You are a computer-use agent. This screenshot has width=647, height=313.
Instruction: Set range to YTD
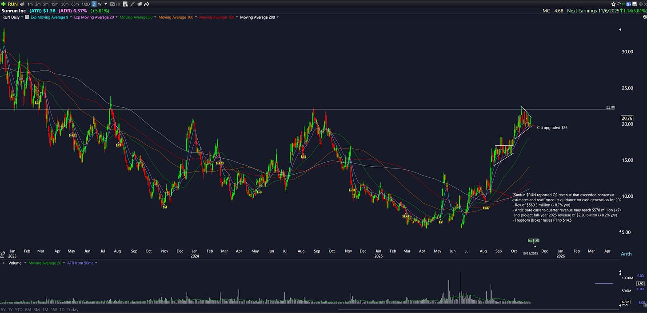pyautogui.click(x=19, y=309)
